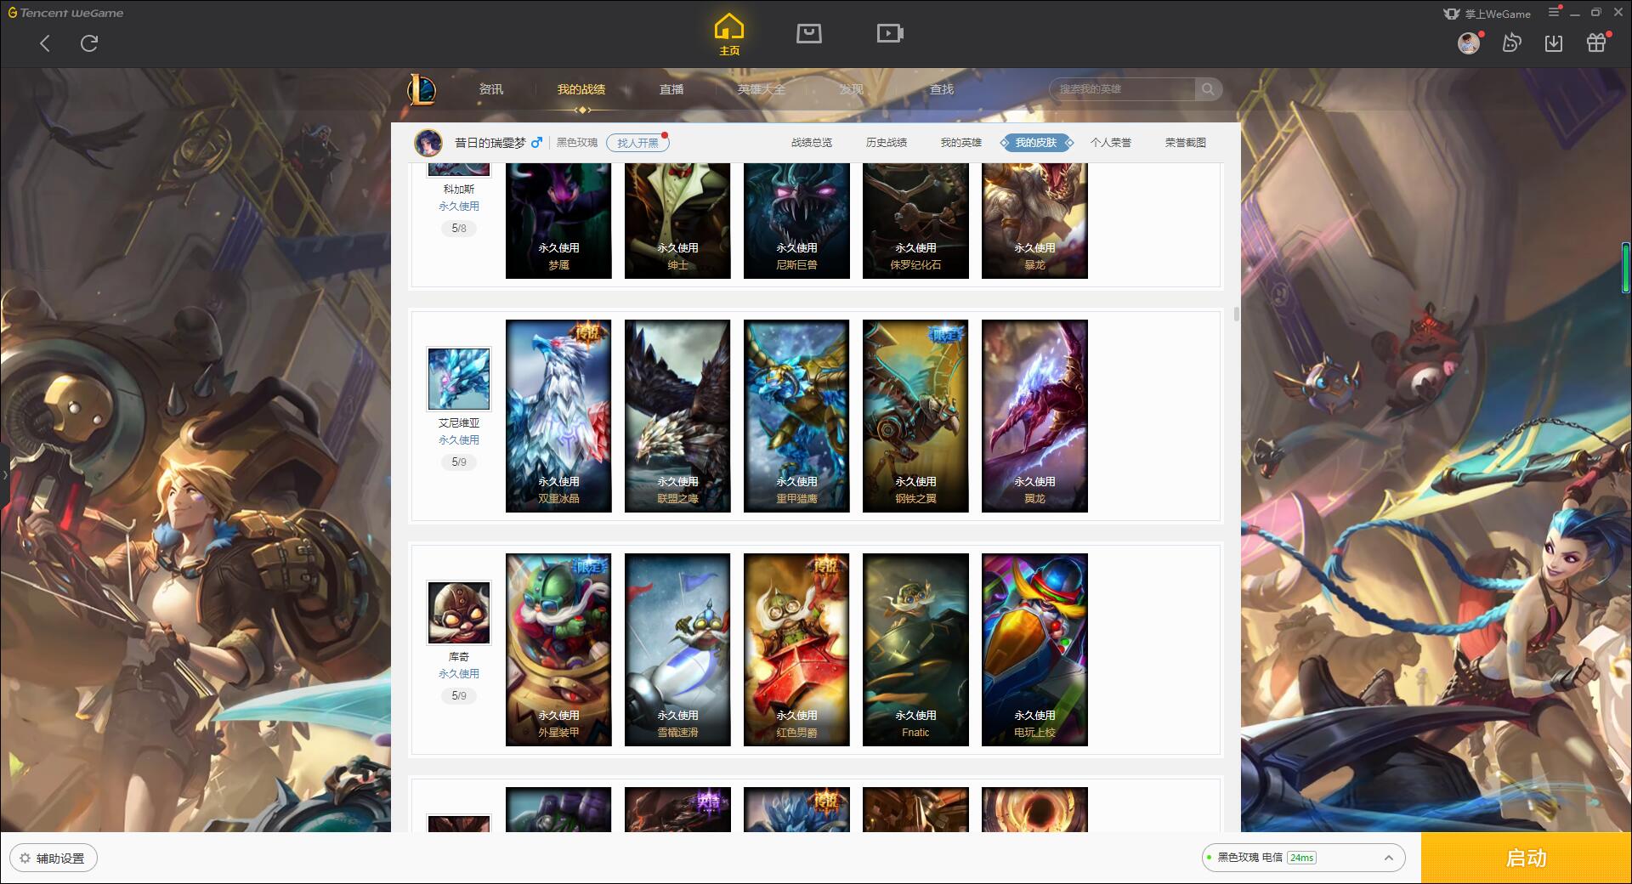This screenshot has height=884, width=1632.
Task: Open the gift box icon
Action: tap(1596, 42)
